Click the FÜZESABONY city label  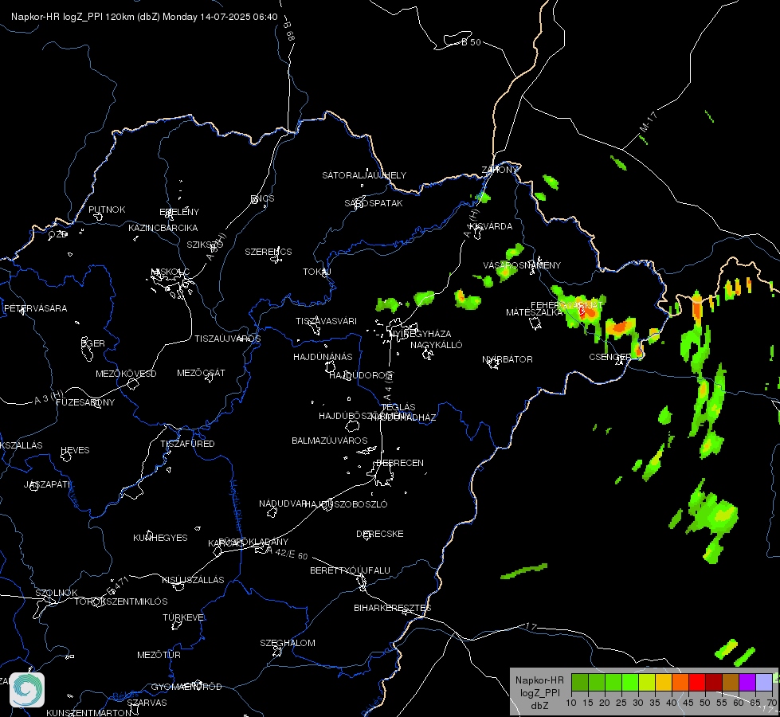click(x=85, y=402)
